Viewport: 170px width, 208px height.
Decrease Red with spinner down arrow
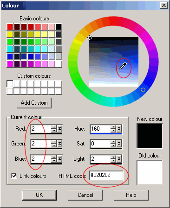pyautogui.click(x=54, y=131)
